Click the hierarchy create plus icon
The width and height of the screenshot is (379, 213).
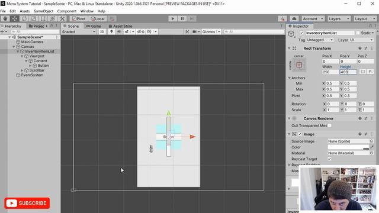click(x=3, y=31)
